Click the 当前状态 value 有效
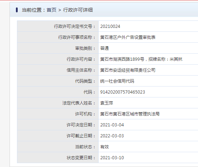This screenshot has height=167, width=198. 104,147
